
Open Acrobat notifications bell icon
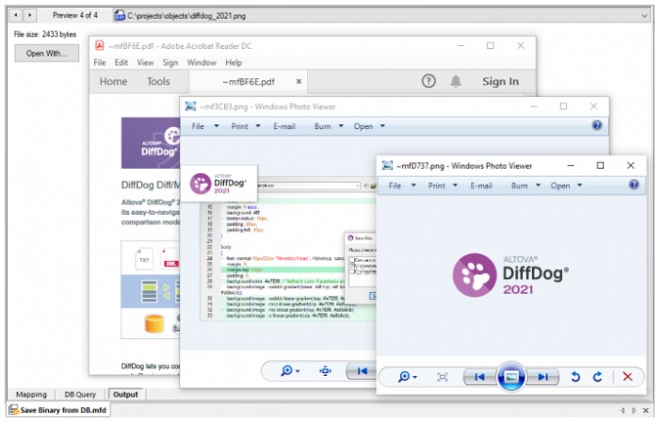[x=456, y=81]
